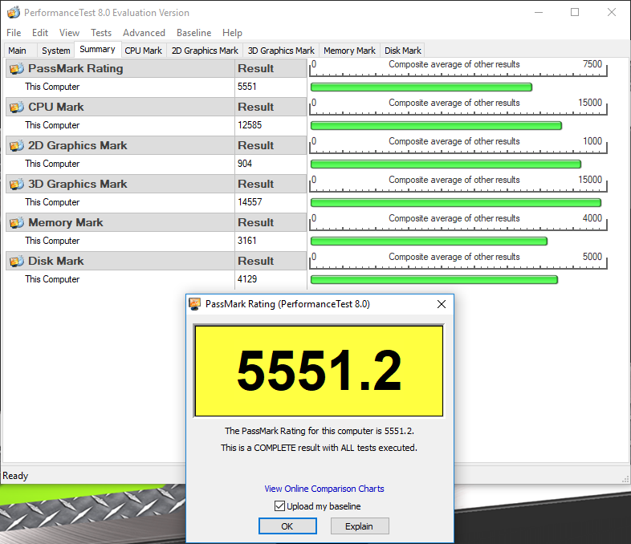Screen dimensions: 631x544
Task: Click the PassMark Rating header text
Action: click(75, 69)
